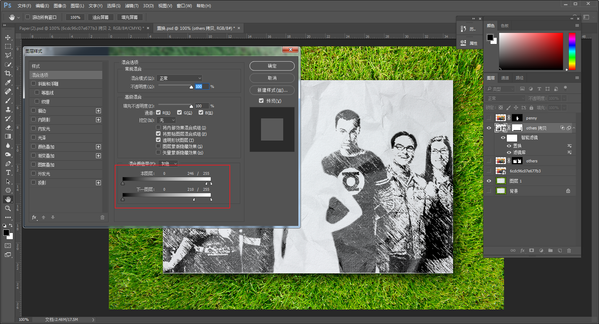The width and height of the screenshot is (599, 324).
Task: Add a layer mask from Layers panel footer
Action: (x=531, y=251)
